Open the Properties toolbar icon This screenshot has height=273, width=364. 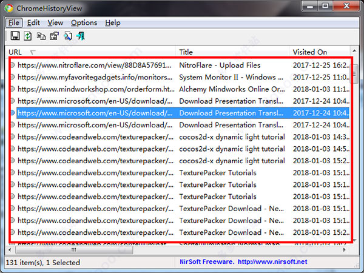55,36
